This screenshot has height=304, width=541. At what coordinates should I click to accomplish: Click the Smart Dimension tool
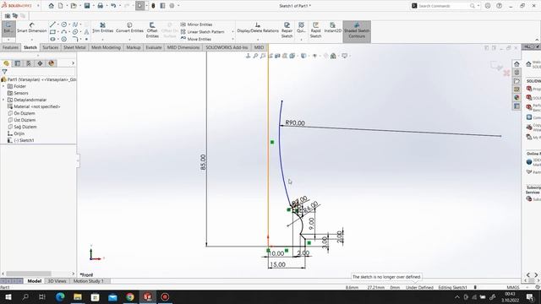point(32,28)
